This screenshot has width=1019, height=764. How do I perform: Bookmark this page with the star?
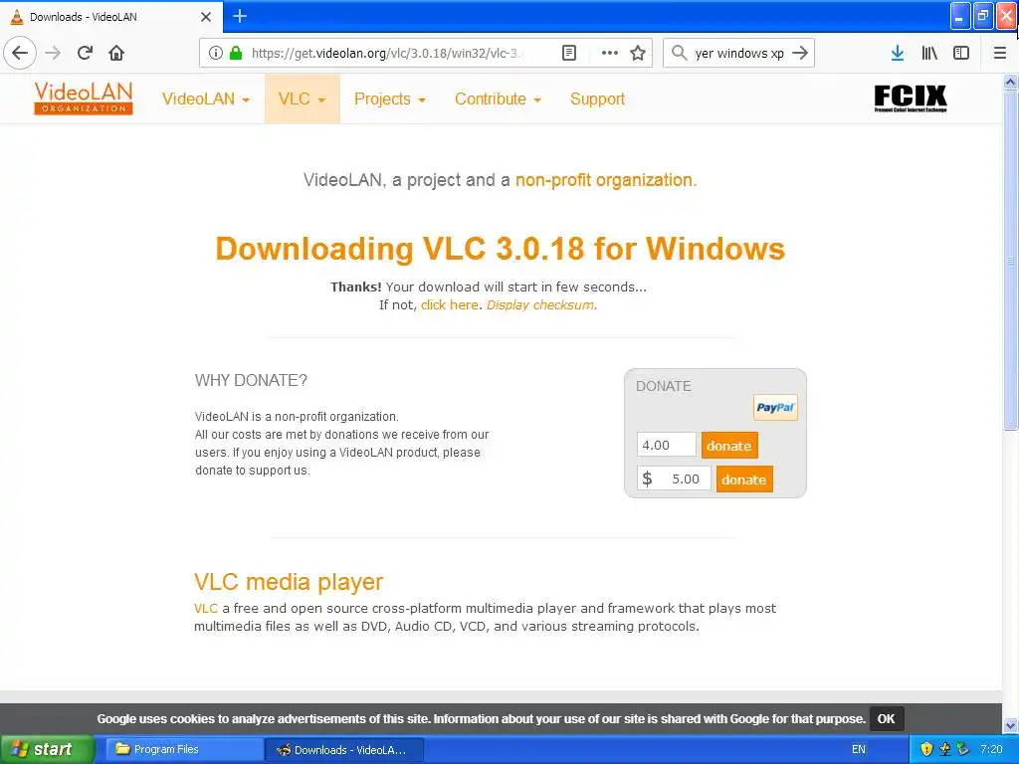638,53
